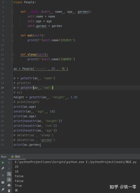Screen dimensions: 140x193
Task: Click the 'ac = People(' assignment line
Action: (x=41, y=69)
